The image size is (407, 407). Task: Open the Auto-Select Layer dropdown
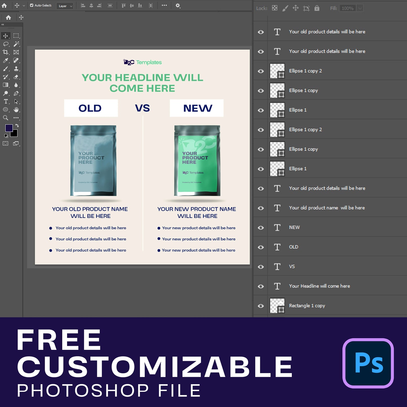tap(65, 6)
